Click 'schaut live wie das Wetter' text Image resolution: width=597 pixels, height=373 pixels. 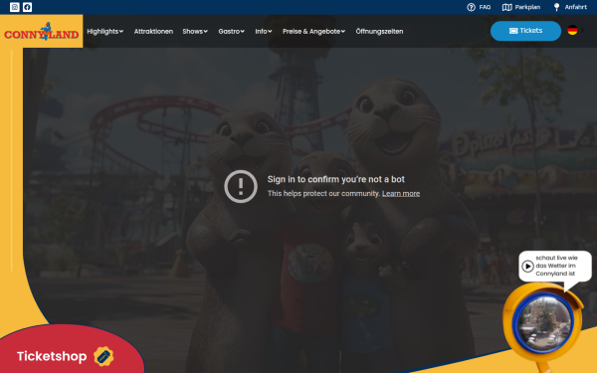[x=556, y=266]
